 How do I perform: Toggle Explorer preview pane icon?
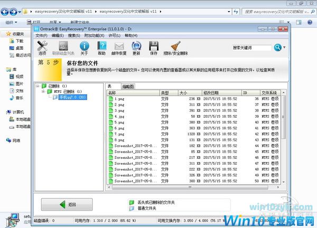click(299, 22)
